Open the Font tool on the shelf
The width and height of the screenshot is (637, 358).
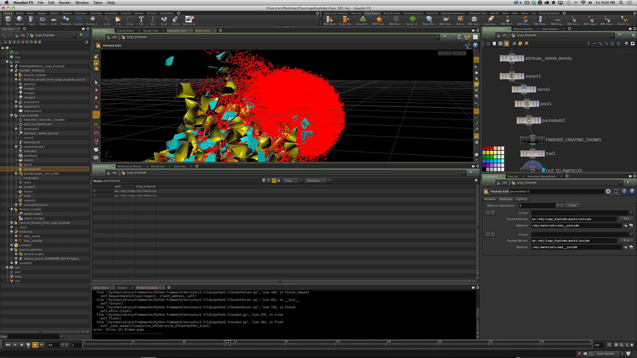coord(141,20)
